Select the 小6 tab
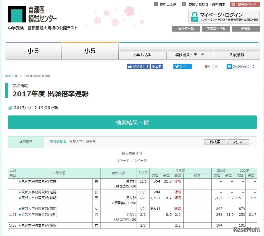264x236 pixels. [33, 51]
